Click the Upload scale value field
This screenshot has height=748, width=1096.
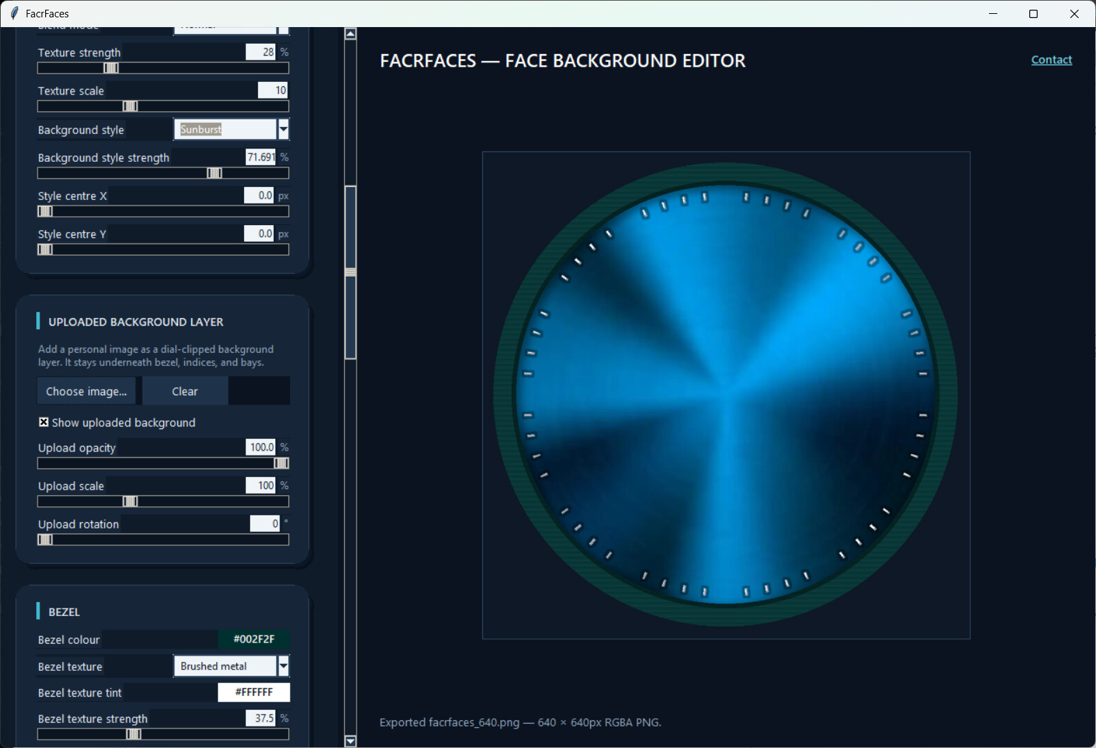coord(261,485)
